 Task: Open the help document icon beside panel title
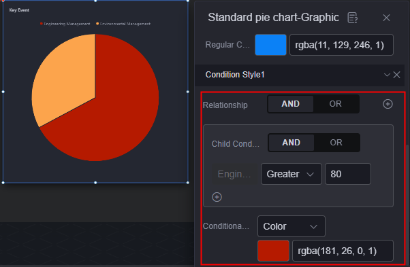point(352,18)
